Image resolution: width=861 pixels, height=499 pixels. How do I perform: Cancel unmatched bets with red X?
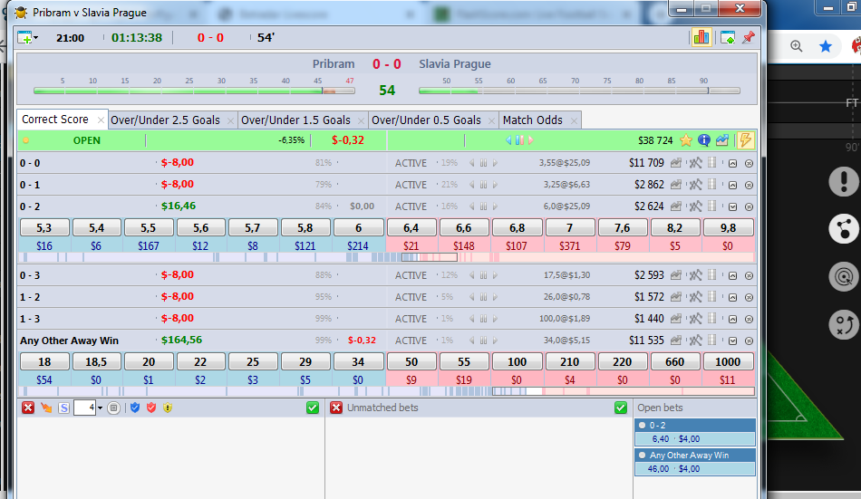(336, 408)
